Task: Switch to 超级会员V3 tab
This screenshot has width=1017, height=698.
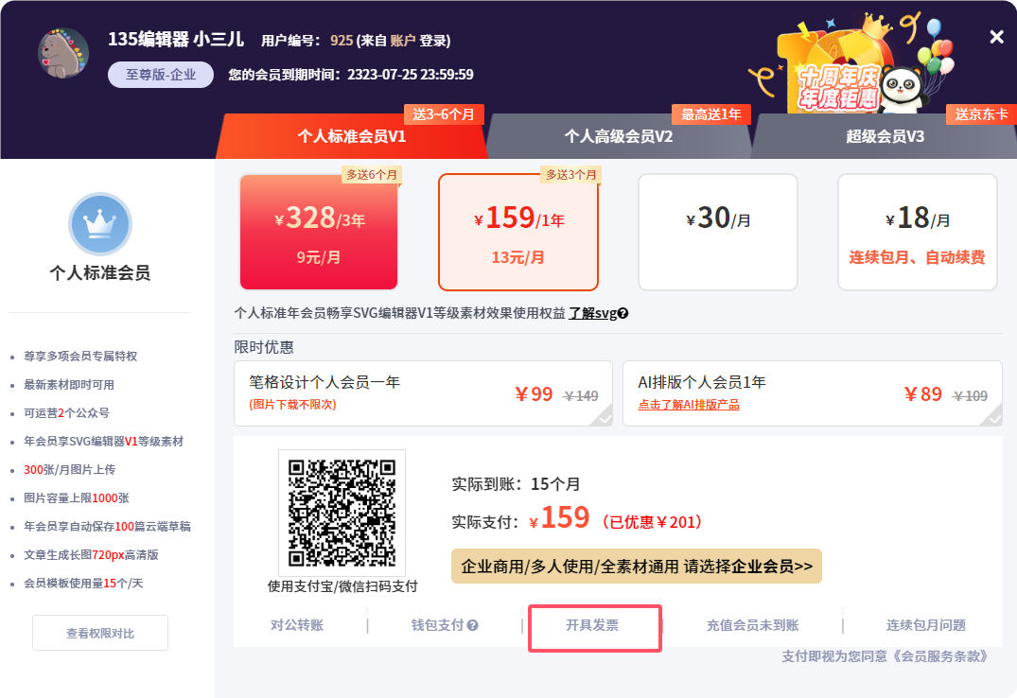Action: pyautogui.click(x=885, y=136)
